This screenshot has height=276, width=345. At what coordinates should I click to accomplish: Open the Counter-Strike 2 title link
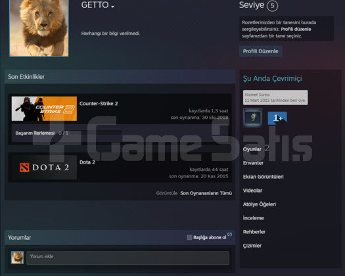pos(99,103)
